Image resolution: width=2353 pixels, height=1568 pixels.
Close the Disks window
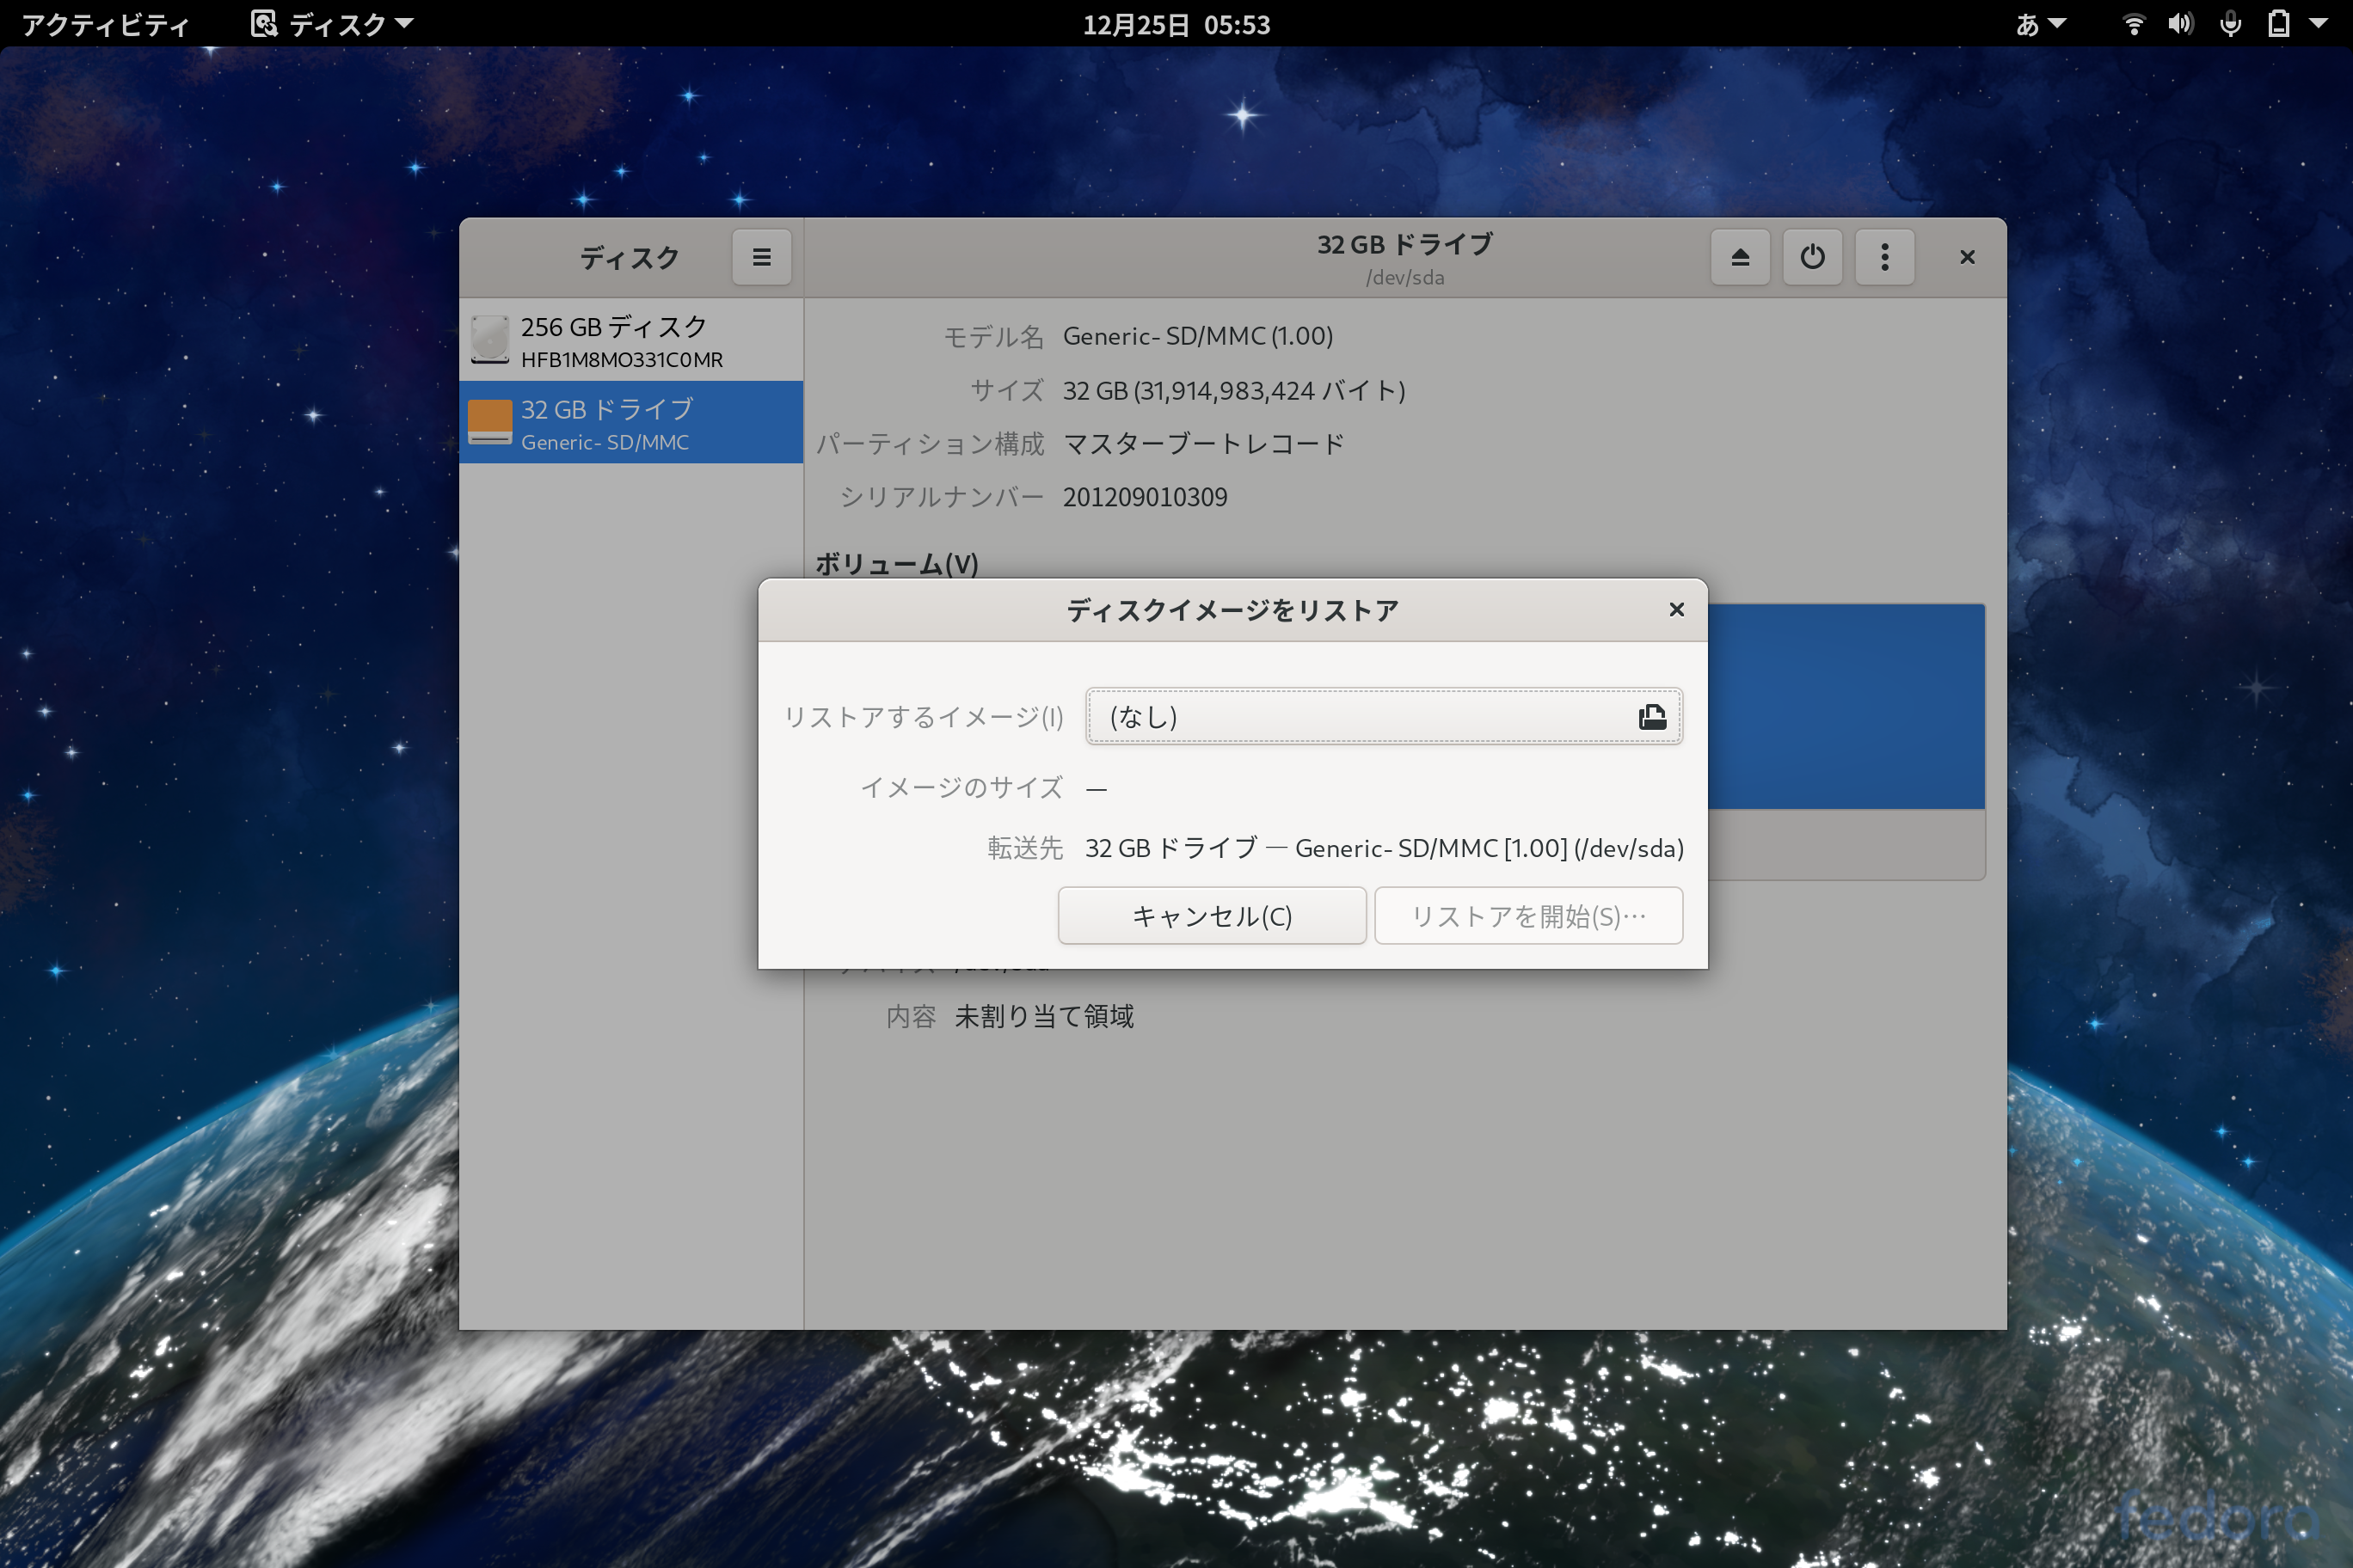tap(1967, 257)
